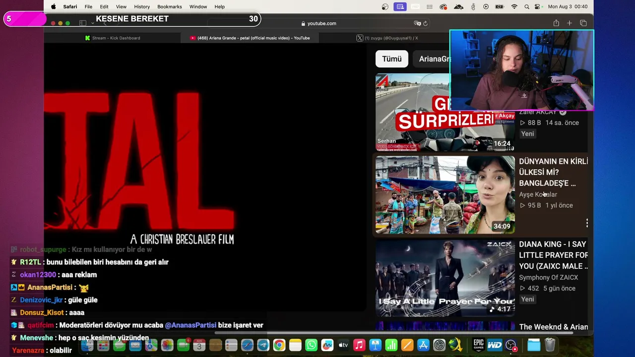The image size is (635, 357).
Task: Switch to Stream - Kick Dashboard tab
Action: (113, 38)
